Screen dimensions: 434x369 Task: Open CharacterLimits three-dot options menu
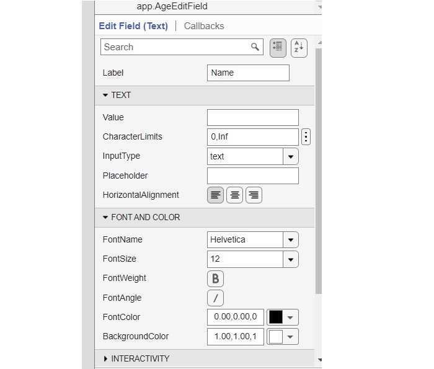pos(306,137)
